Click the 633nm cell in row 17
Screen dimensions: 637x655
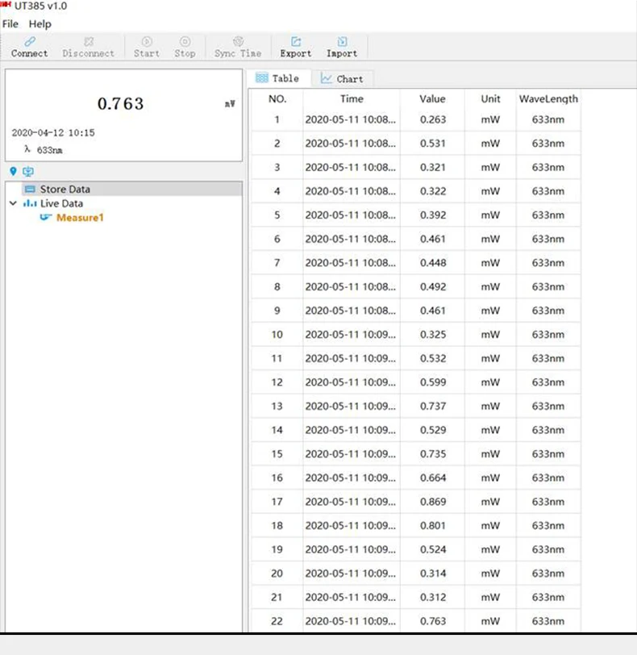coord(548,501)
